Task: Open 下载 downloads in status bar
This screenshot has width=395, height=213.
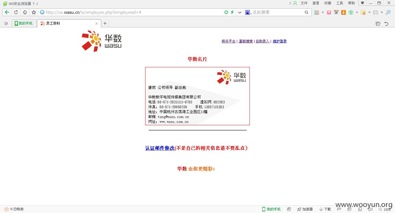Action: point(325,209)
